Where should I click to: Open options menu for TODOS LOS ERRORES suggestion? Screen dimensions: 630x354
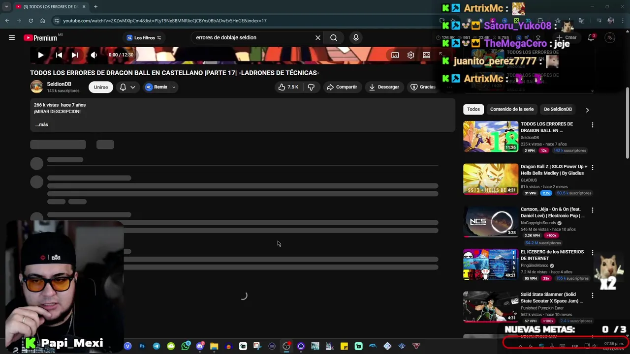click(x=593, y=125)
